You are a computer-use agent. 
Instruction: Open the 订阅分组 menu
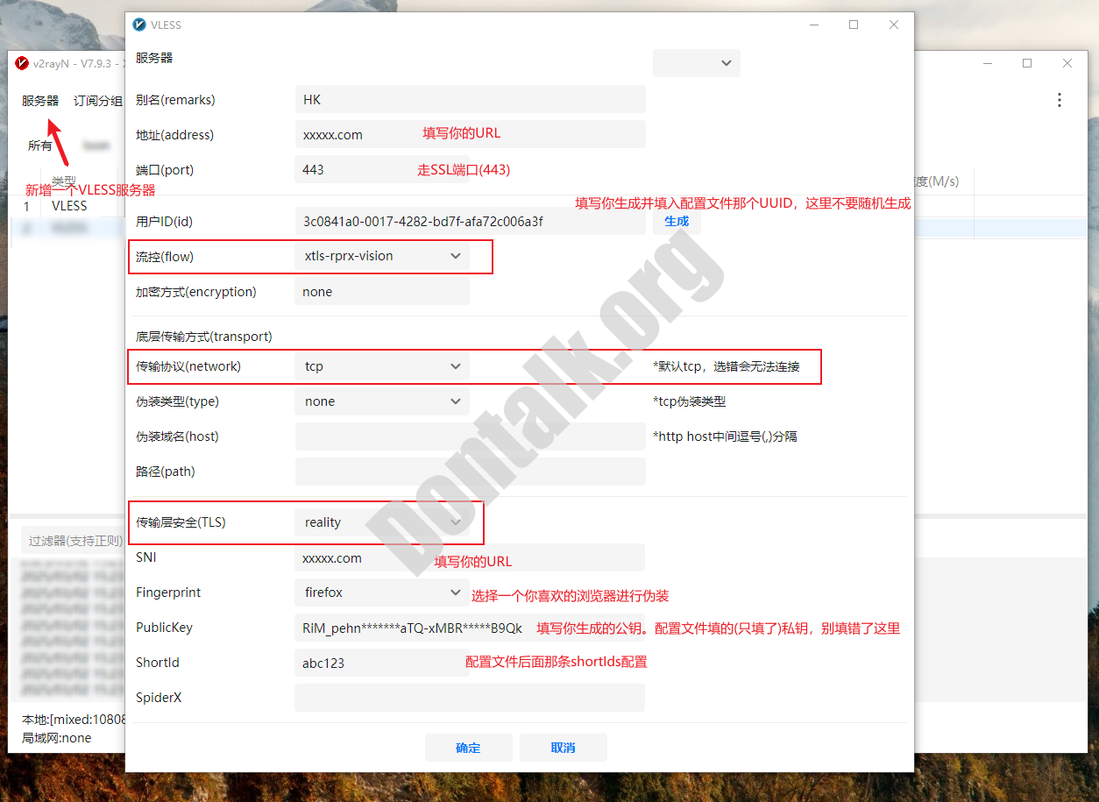(97, 101)
